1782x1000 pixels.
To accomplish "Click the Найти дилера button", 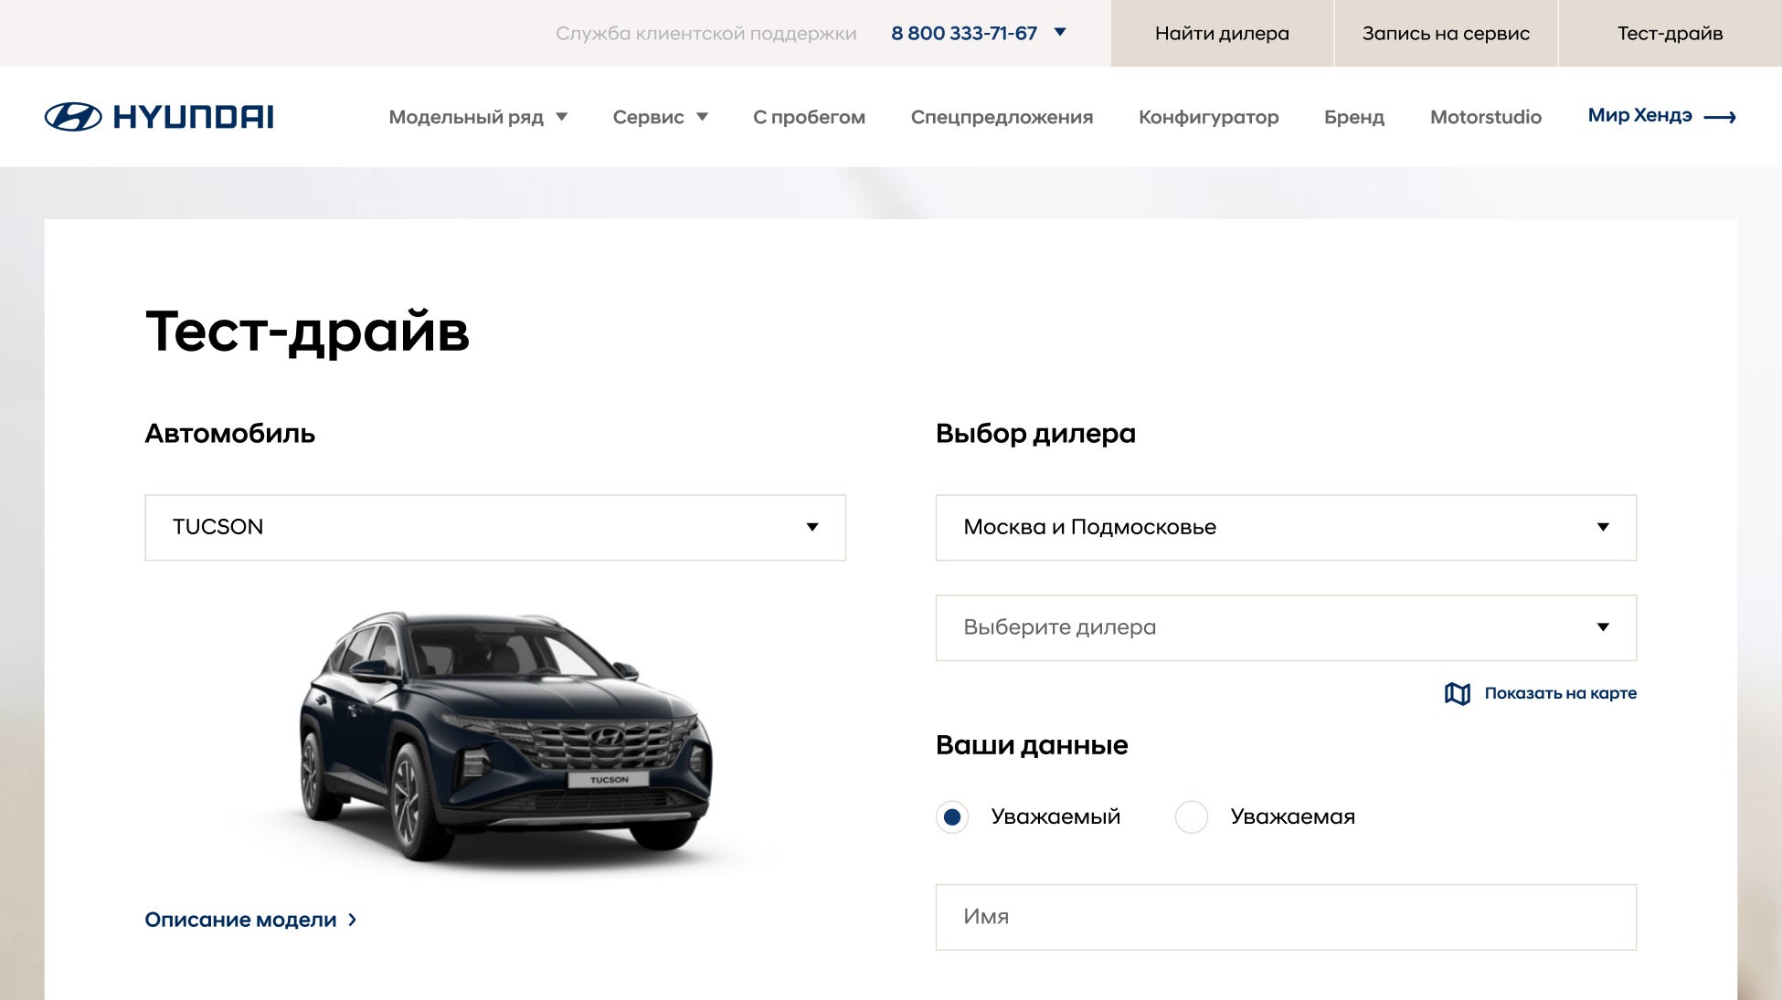I will coord(1222,33).
